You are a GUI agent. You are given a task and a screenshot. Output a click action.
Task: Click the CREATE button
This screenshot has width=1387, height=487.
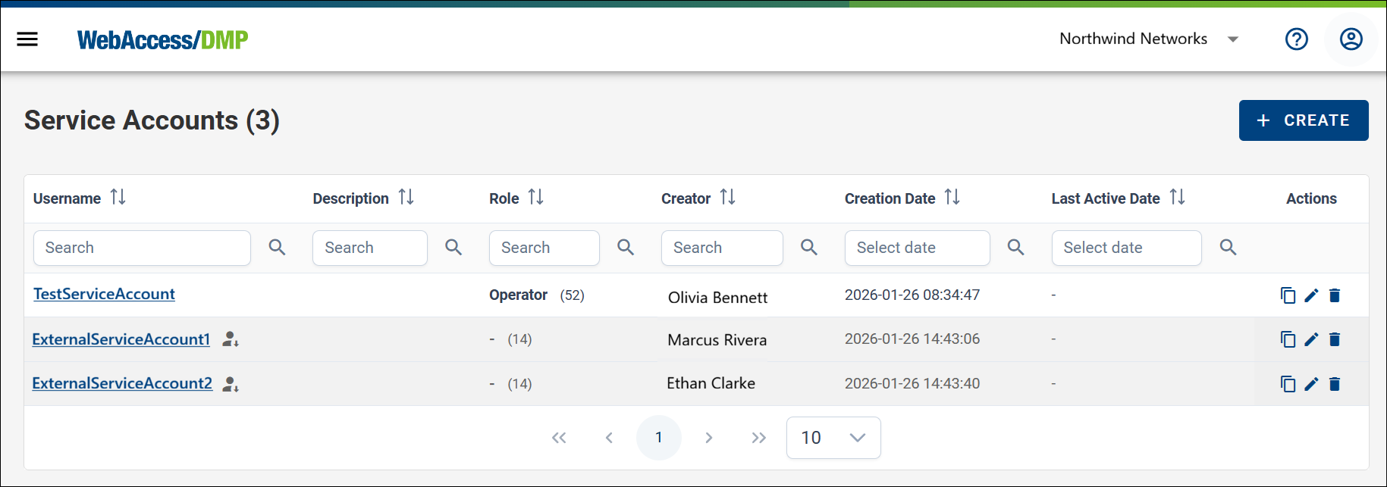[1304, 120]
